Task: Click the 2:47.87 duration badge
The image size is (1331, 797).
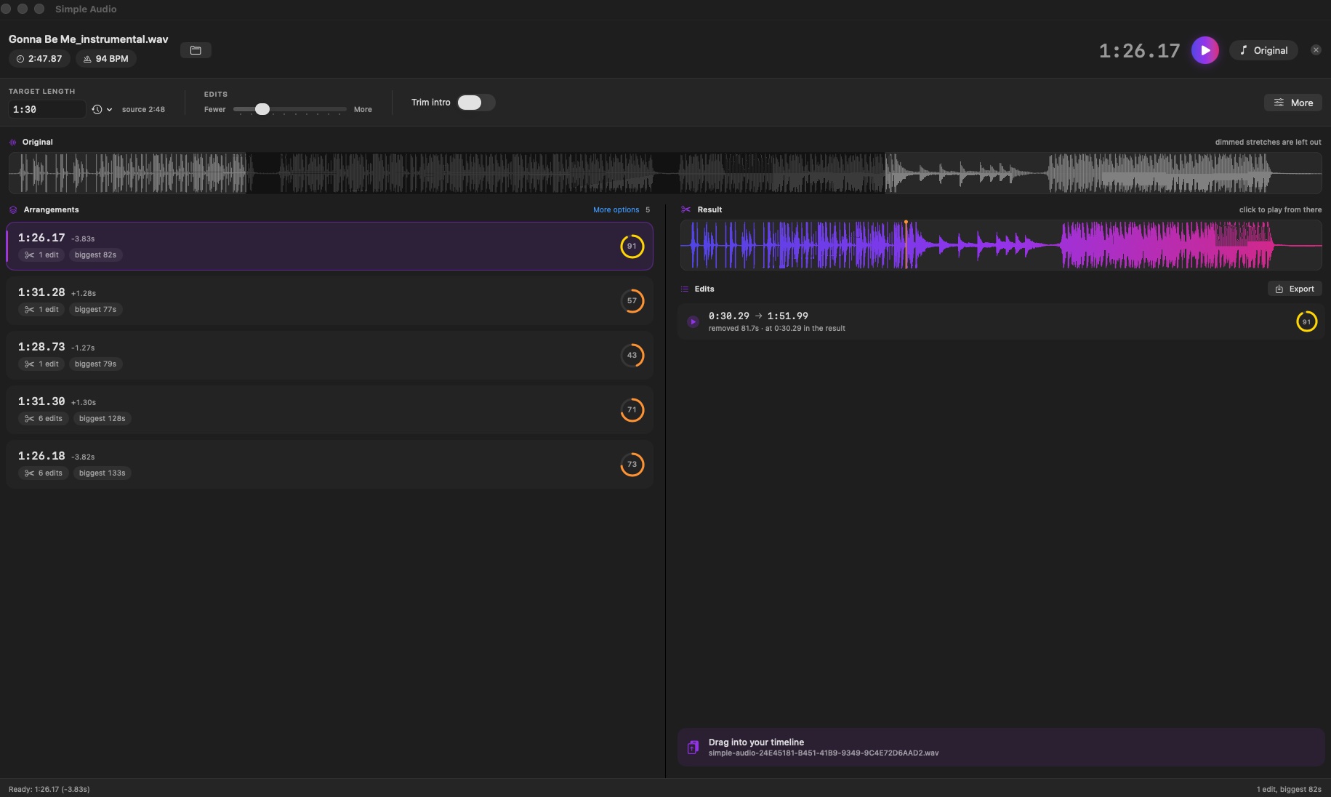Action: click(39, 59)
